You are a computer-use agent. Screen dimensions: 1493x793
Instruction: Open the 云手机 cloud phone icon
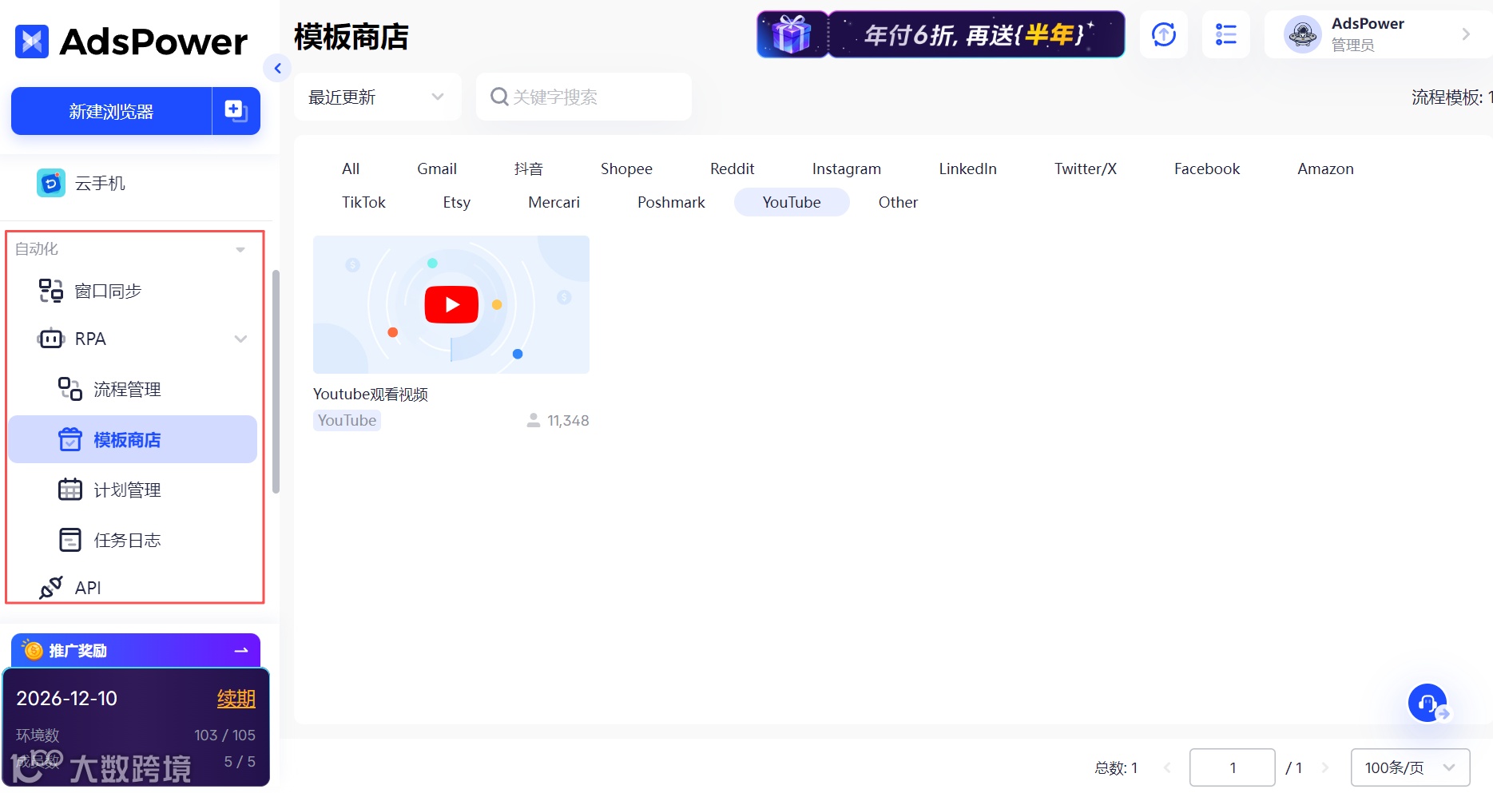click(51, 183)
